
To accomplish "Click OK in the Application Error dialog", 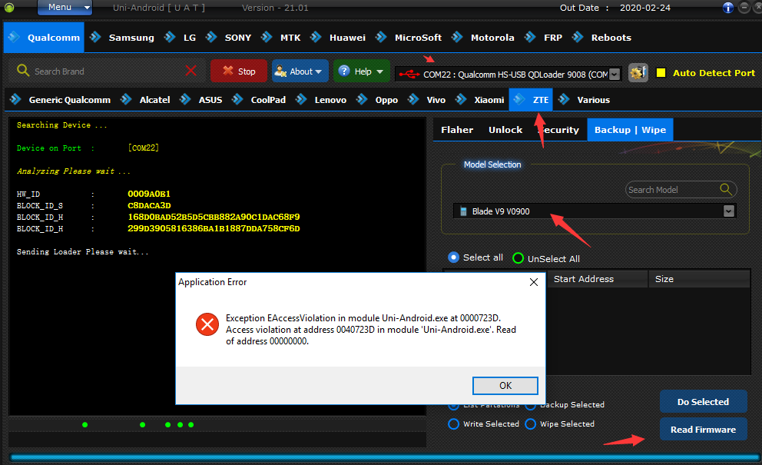I will tap(505, 386).
